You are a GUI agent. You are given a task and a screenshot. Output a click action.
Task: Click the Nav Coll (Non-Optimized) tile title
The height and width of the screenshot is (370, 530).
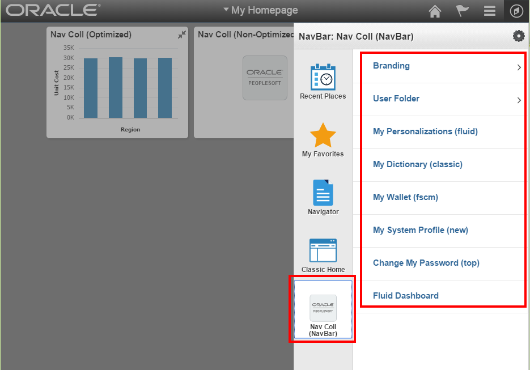pos(246,35)
